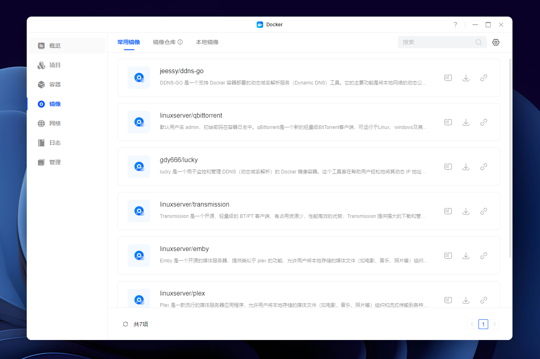This screenshot has height=359, width=540.
Task: Click the DDNS-GO description text
Action: coord(293,83)
